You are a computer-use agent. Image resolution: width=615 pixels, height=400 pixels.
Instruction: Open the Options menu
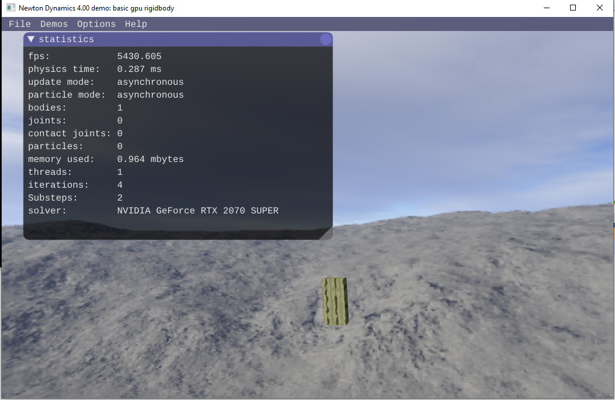pyautogui.click(x=96, y=24)
